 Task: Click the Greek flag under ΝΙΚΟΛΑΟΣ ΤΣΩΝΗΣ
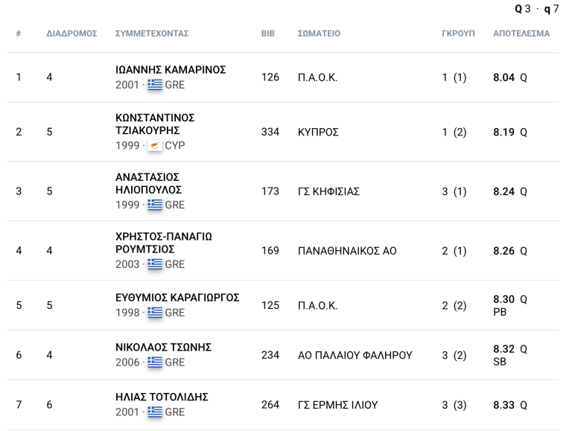(155, 363)
